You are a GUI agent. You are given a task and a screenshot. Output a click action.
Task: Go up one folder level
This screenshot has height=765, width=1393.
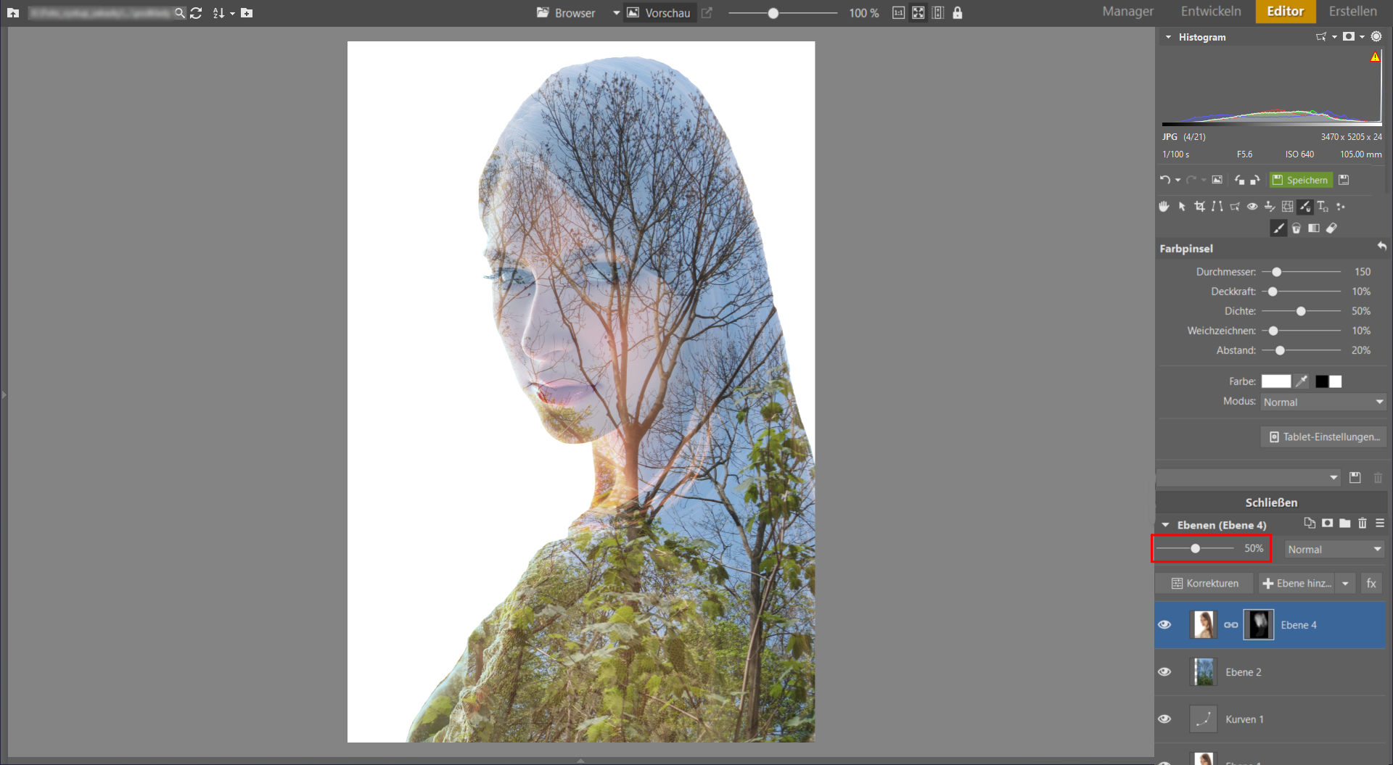13,13
